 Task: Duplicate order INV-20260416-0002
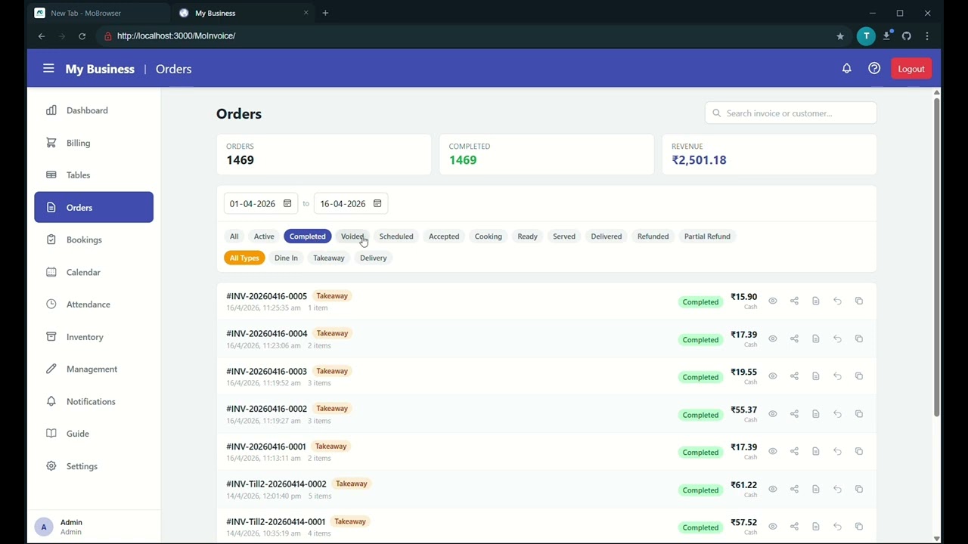pyautogui.click(x=859, y=414)
